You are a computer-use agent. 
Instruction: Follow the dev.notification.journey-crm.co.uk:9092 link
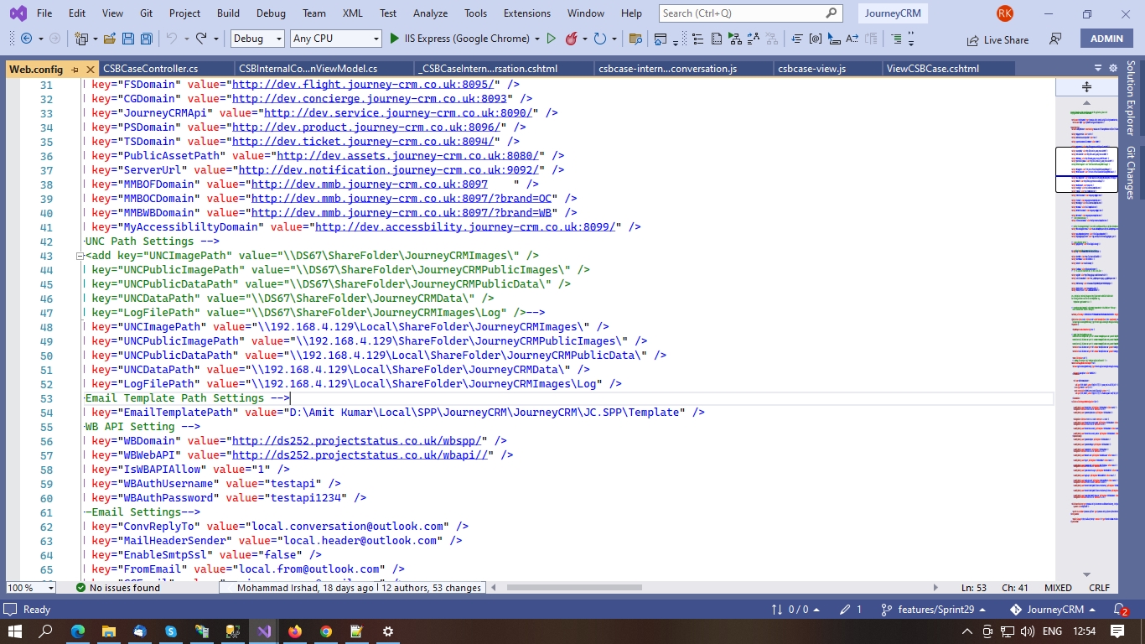coord(389,170)
